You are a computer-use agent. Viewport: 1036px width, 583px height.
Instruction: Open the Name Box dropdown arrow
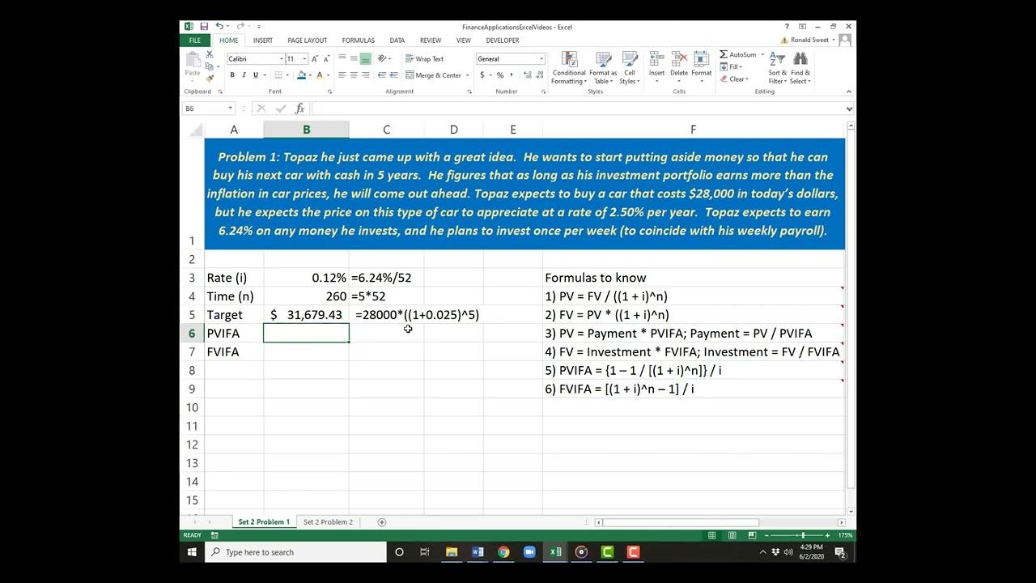pyautogui.click(x=230, y=108)
